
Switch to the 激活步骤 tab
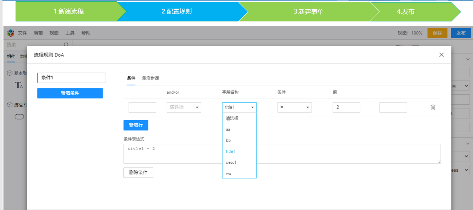(x=150, y=78)
